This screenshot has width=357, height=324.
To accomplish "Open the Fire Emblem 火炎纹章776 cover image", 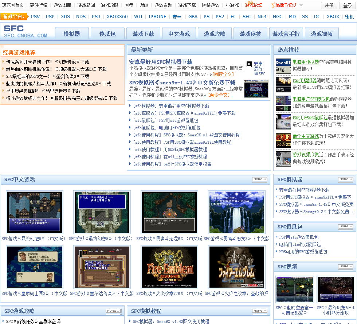I will click(x=169, y=267).
